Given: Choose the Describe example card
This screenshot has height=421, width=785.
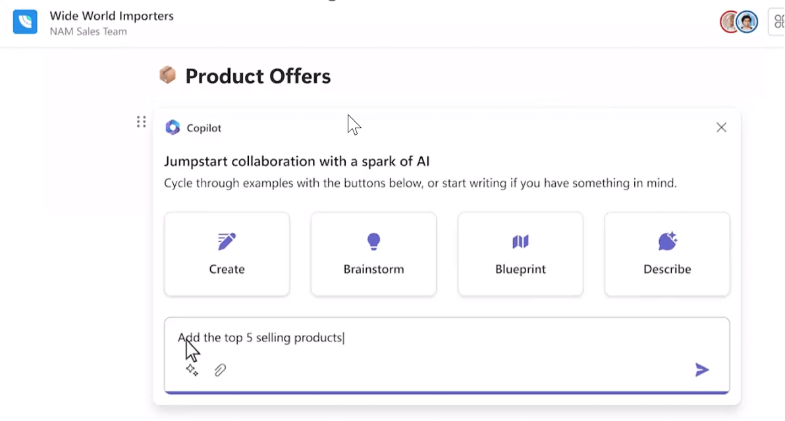Looking at the screenshot, I should tap(667, 254).
